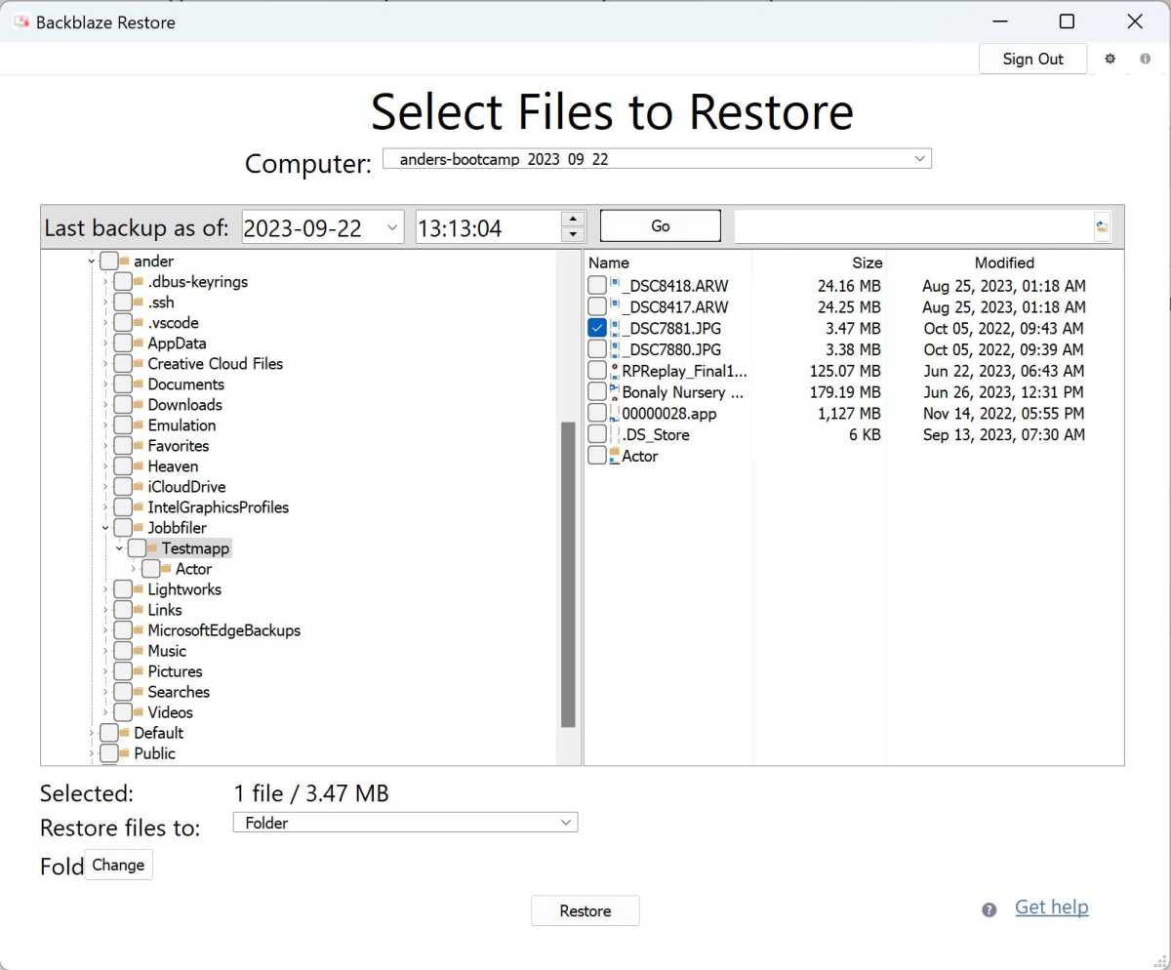Click the Backblaze flame icon in title bar
This screenshot has width=1171, height=970.
tap(20, 21)
